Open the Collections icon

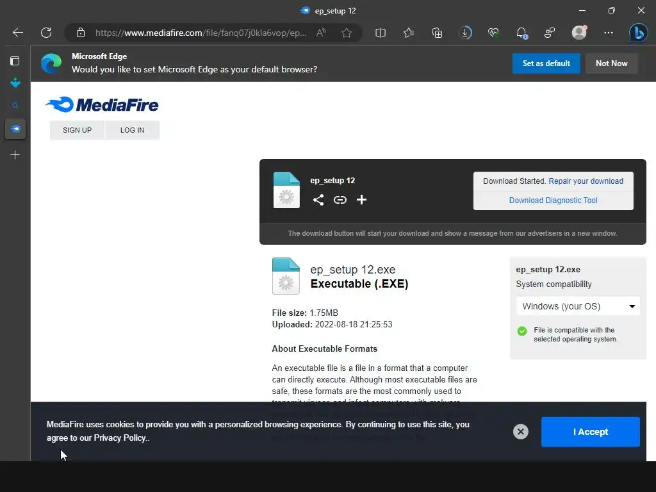(x=437, y=33)
